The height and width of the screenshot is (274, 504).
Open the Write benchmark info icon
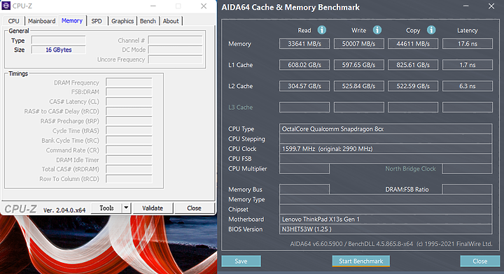377,30
